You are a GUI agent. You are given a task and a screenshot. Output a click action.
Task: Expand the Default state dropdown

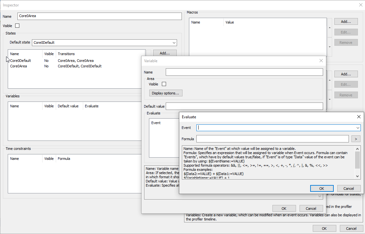pyautogui.click(x=174, y=43)
